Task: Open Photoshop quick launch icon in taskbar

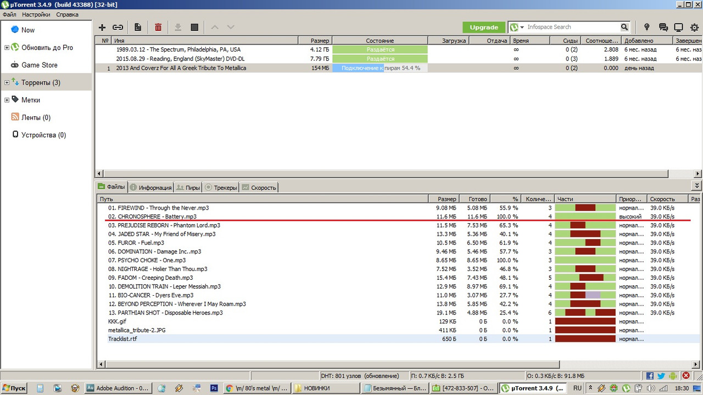Action: (214, 388)
